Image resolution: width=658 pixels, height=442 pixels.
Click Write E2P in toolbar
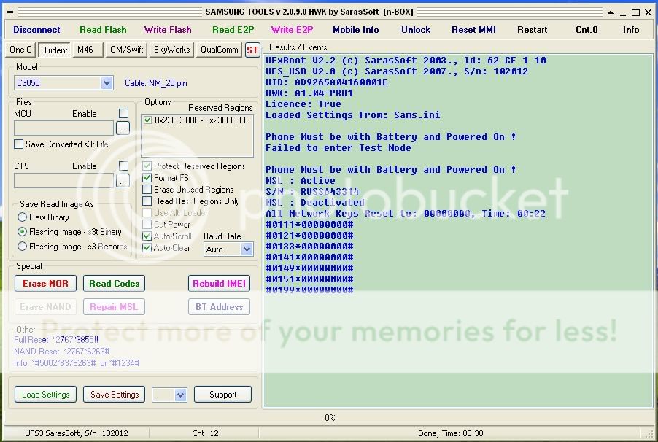pos(292,30)
